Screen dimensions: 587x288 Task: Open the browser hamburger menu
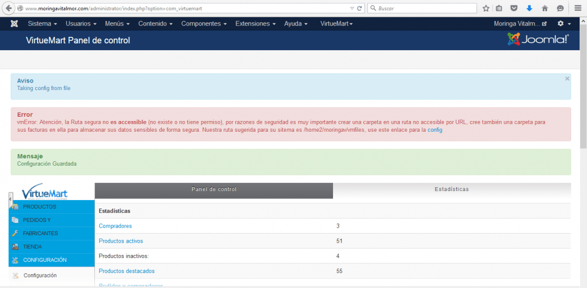pyautogui.click(x=578, y=8)
